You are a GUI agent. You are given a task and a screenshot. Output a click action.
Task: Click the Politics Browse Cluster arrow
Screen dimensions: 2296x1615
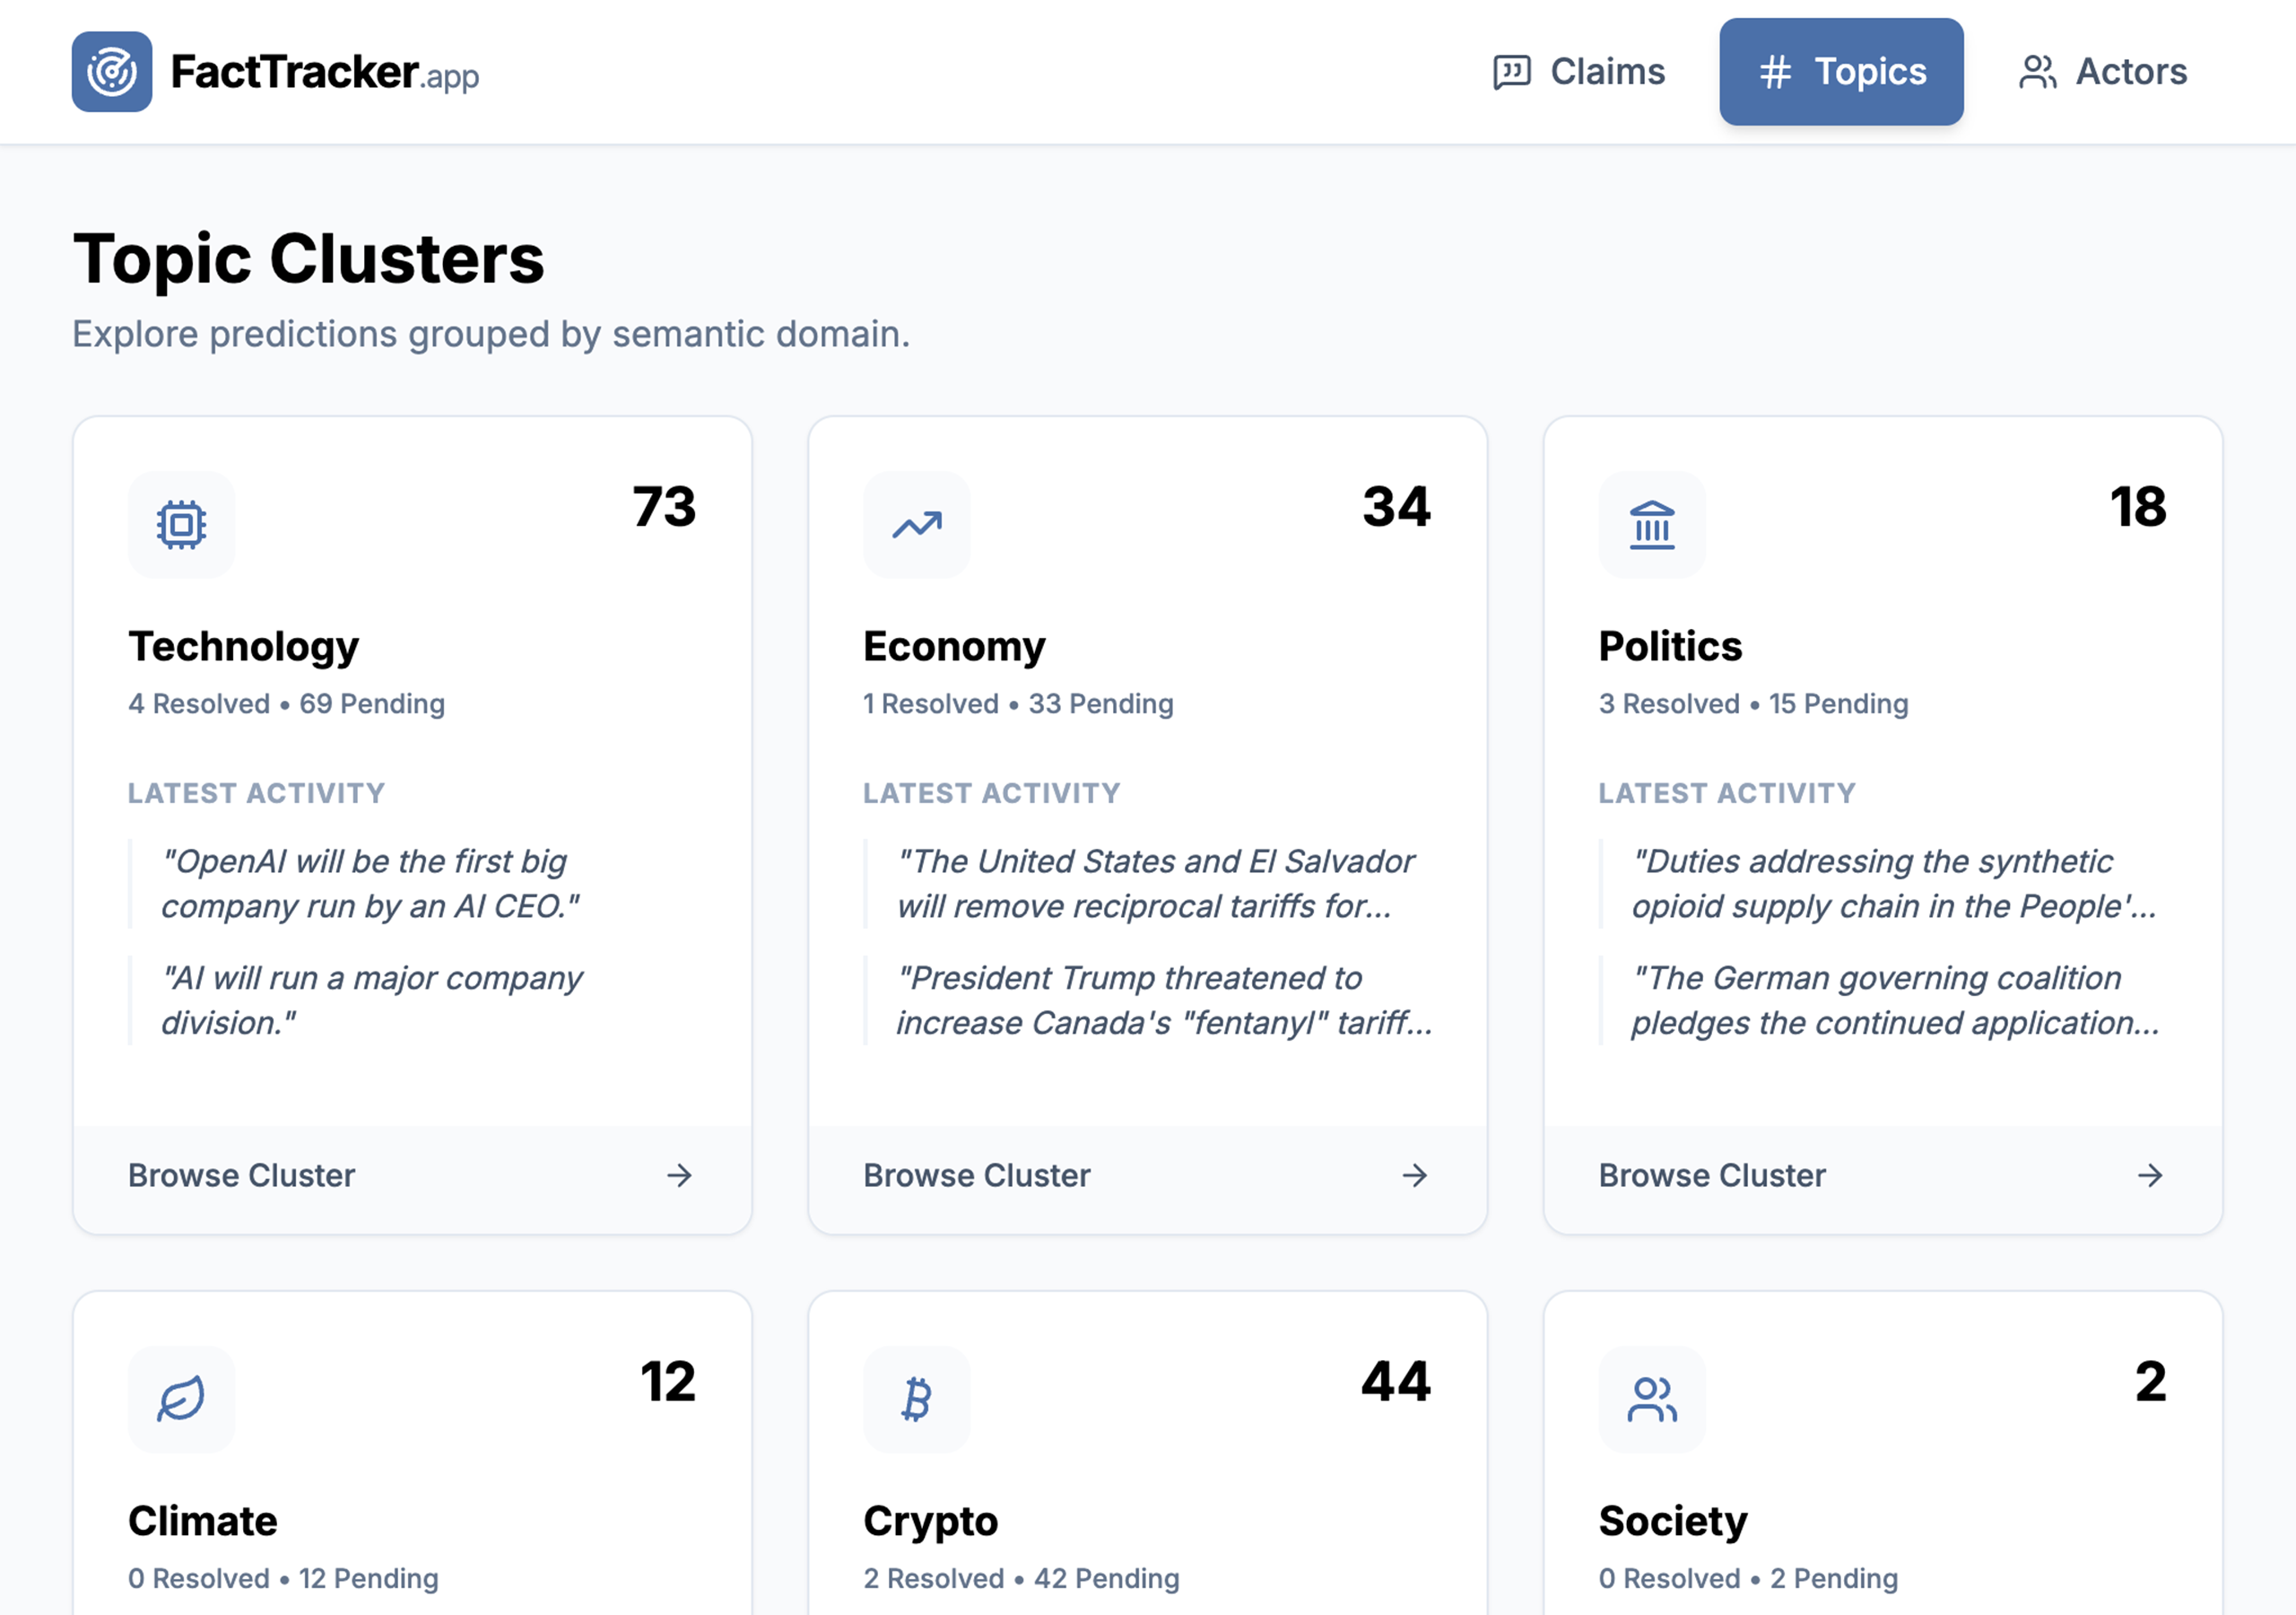(x=2150, y=1175)
